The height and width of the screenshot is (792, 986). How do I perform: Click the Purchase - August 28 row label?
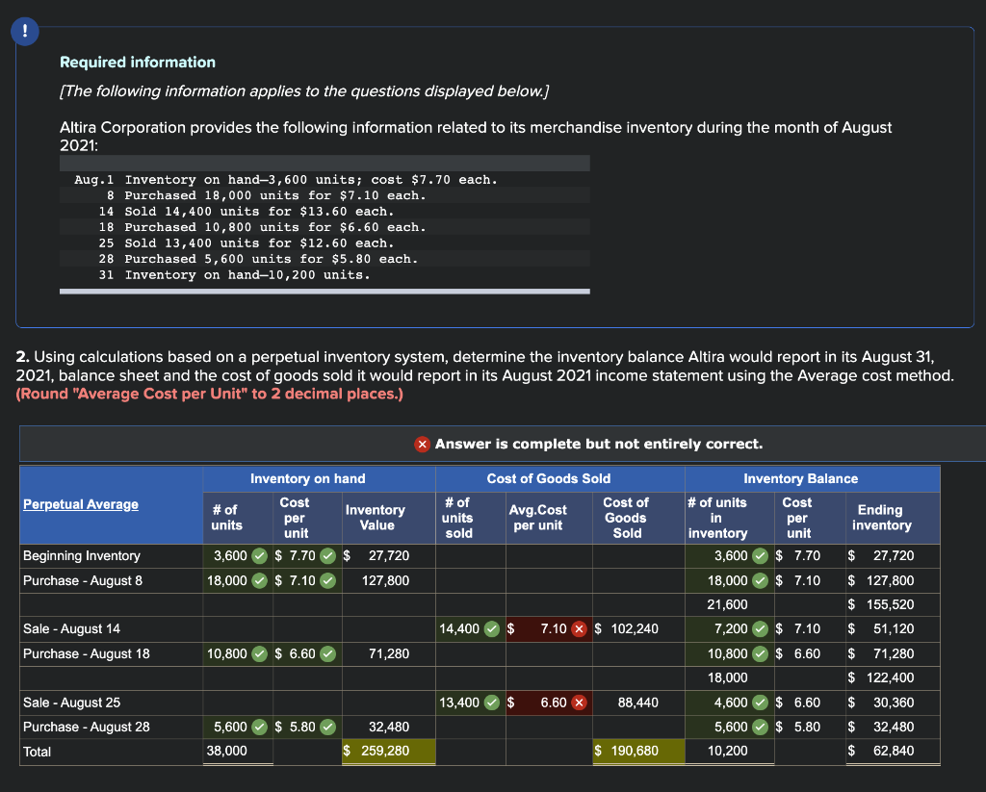click(87, 728)
